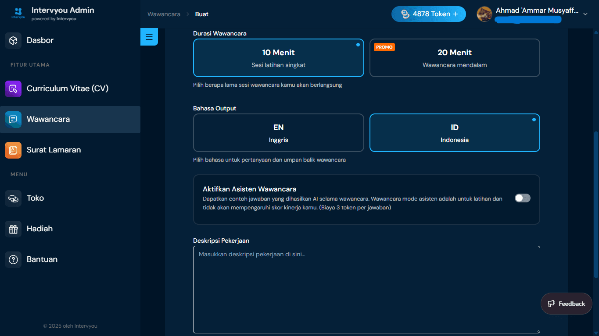Click the Wawancara chat icon
This screenshot has height=336, width=599.
tap(13, 119)
